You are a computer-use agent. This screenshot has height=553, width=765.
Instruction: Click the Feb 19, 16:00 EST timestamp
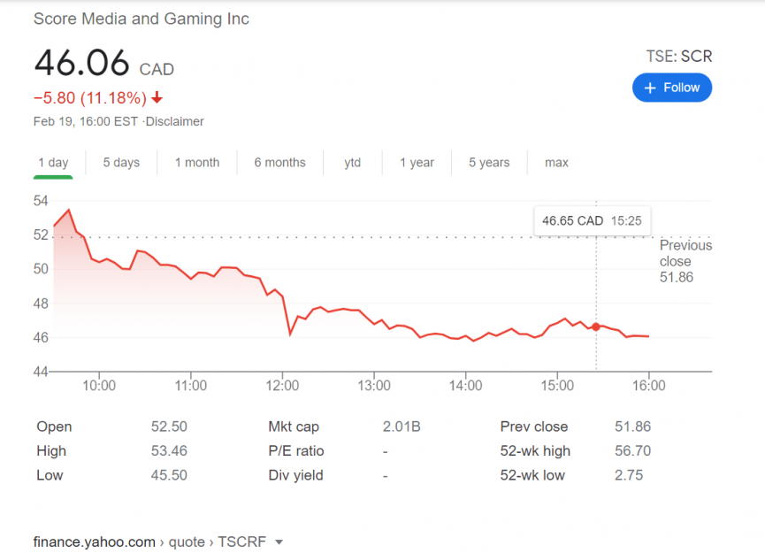[86, 121]
